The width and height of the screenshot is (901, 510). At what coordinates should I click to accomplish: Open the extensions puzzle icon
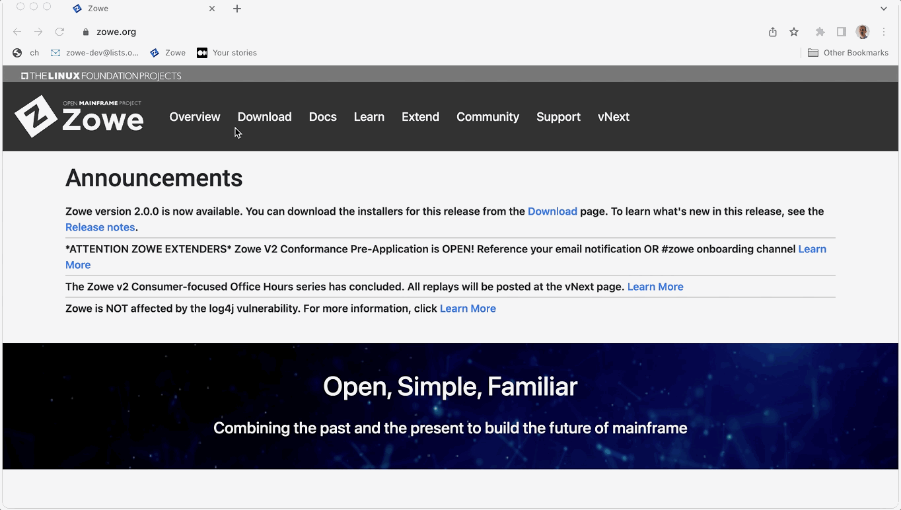coord(820,32)
